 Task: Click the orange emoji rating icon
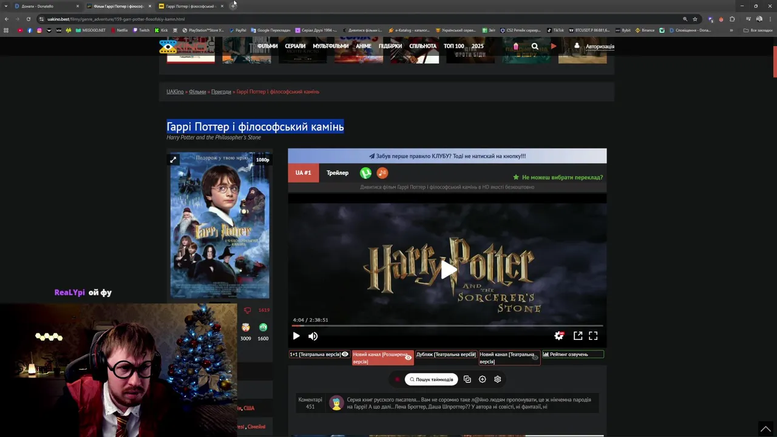[x=246, y=327]
